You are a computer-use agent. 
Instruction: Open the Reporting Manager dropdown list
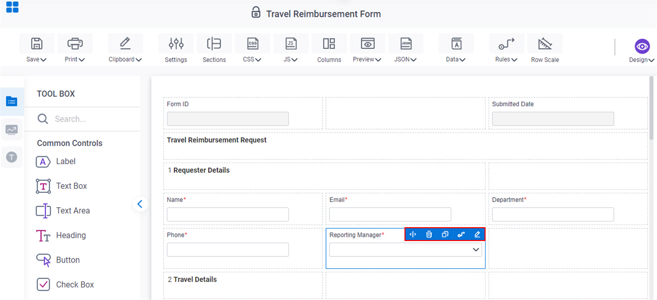[x=476, y=250]
